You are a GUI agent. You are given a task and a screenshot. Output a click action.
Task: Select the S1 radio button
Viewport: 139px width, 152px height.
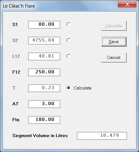[x=69, y=24]
